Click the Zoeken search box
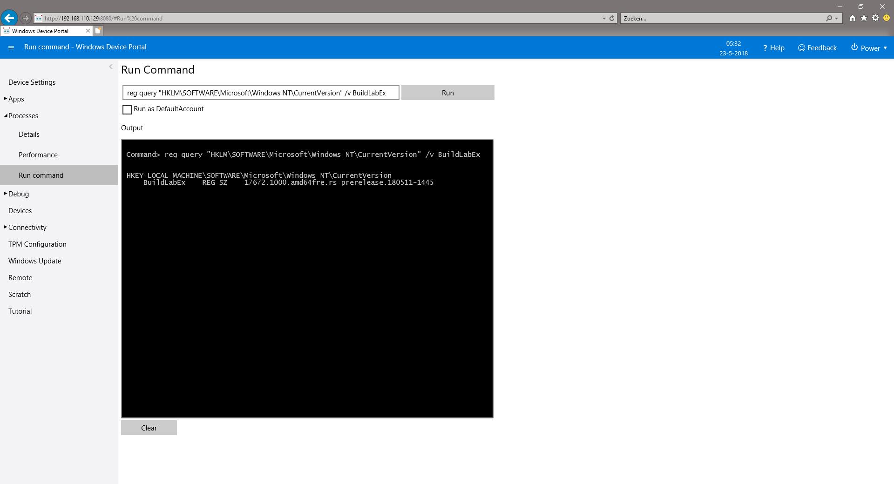The height and width of the screenshot is (484, 894). pos(722,19)
